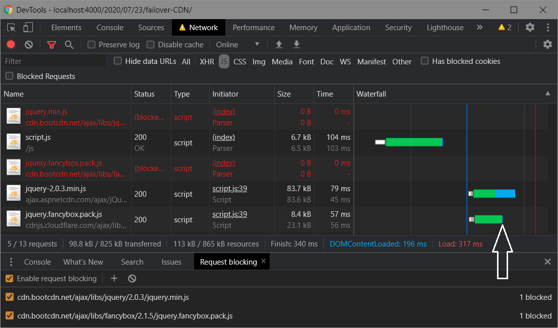The width and height of the screenshot is (558, 328).
Task: Select the jquery-2.0.3.min.js file icon
Action: (x=14, y=194)
